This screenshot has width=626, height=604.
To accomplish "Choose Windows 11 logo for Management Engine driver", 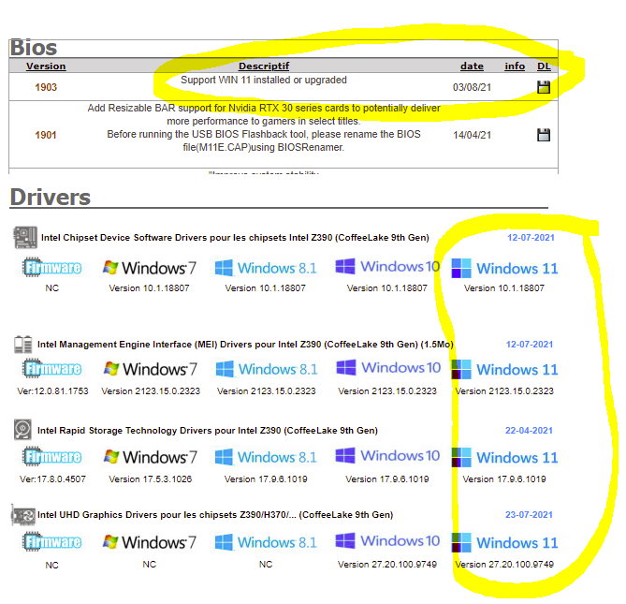I will [x=504, y=369].
